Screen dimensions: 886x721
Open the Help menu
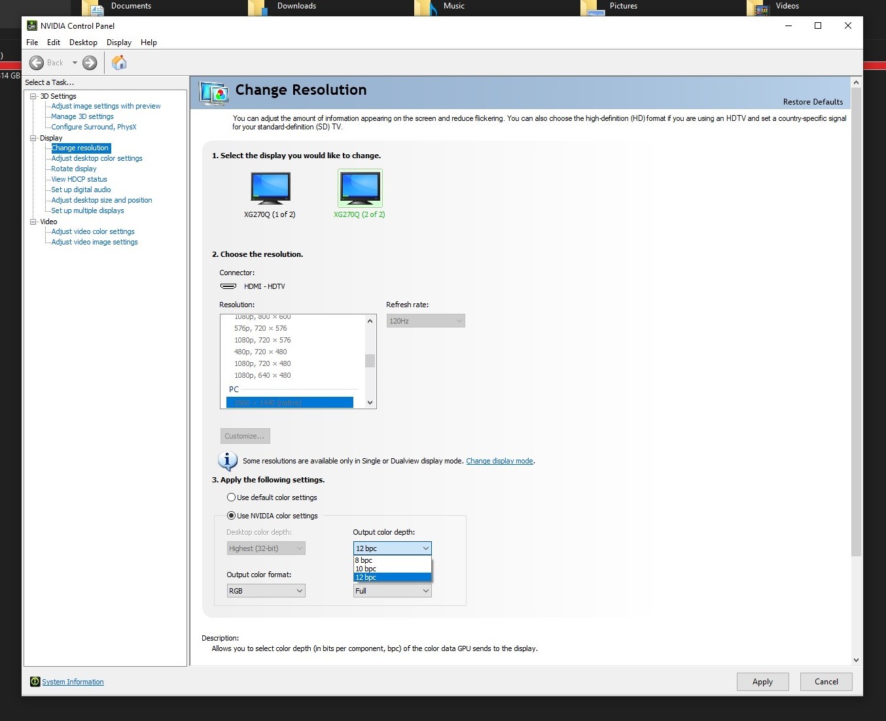point(149,42)
